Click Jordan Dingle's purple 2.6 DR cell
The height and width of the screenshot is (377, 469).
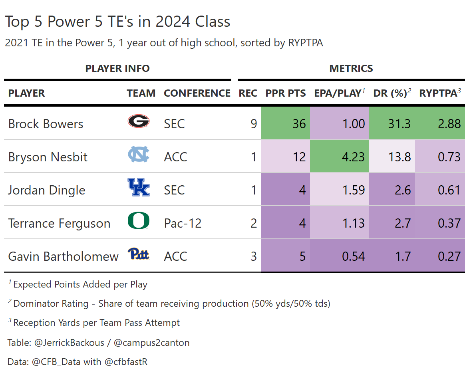[392, 190]
